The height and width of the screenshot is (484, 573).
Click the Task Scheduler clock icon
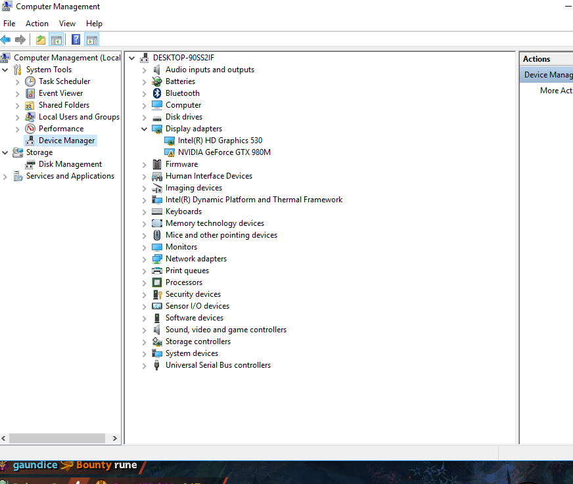click(x=30, y=81)
